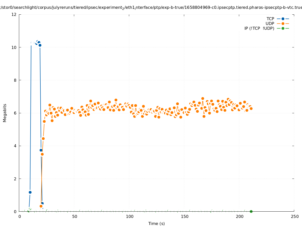Click the TCP data point near 1.2 Megabits

(30, 192)
